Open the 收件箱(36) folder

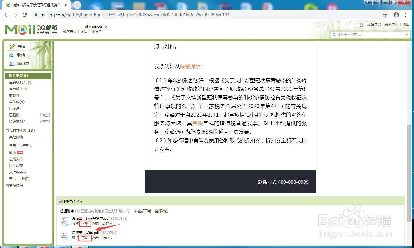(x=28, y=76)
